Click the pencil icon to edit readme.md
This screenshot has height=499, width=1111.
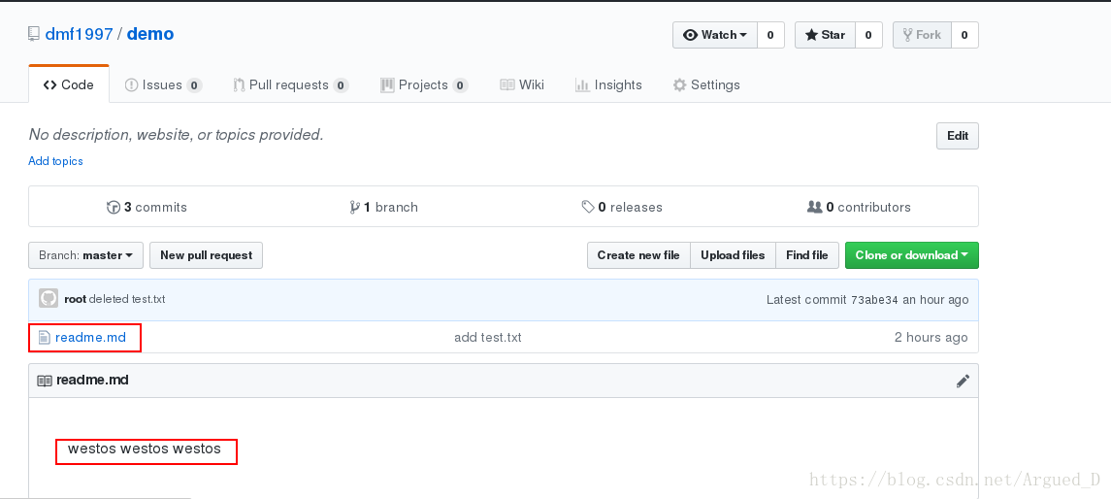pos(963,382)
